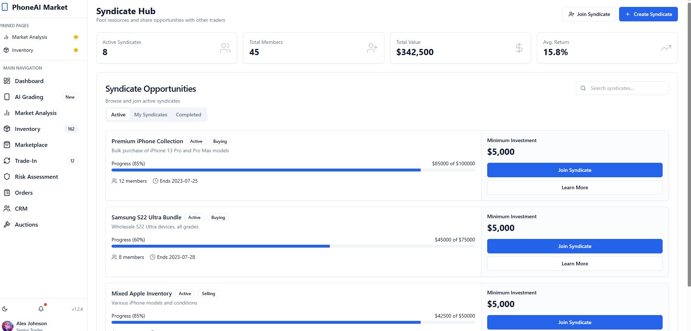This screenshot has height=331, width=691.
Task: Click '$342,500' total value
Action: [415, 52]
